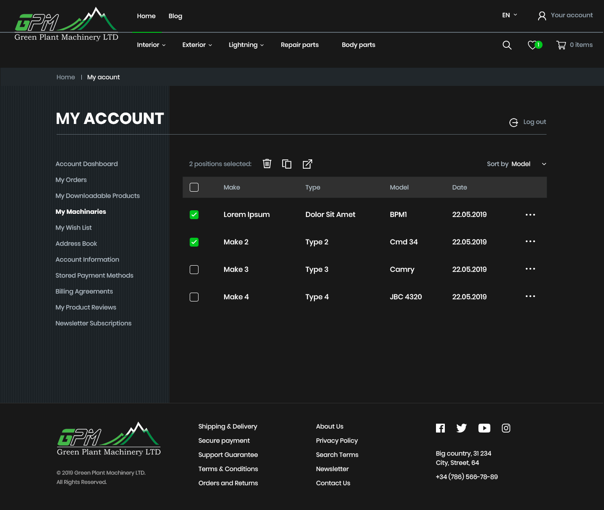Click the user account icon

pos(542,16)
